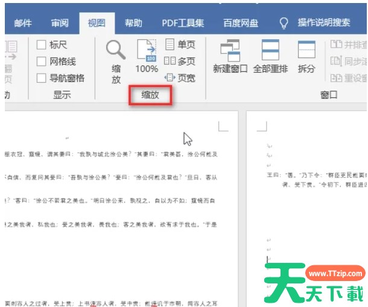Click text line starting 王曰 on second page
The image size is (368, 307).
(x=317, y=175)
